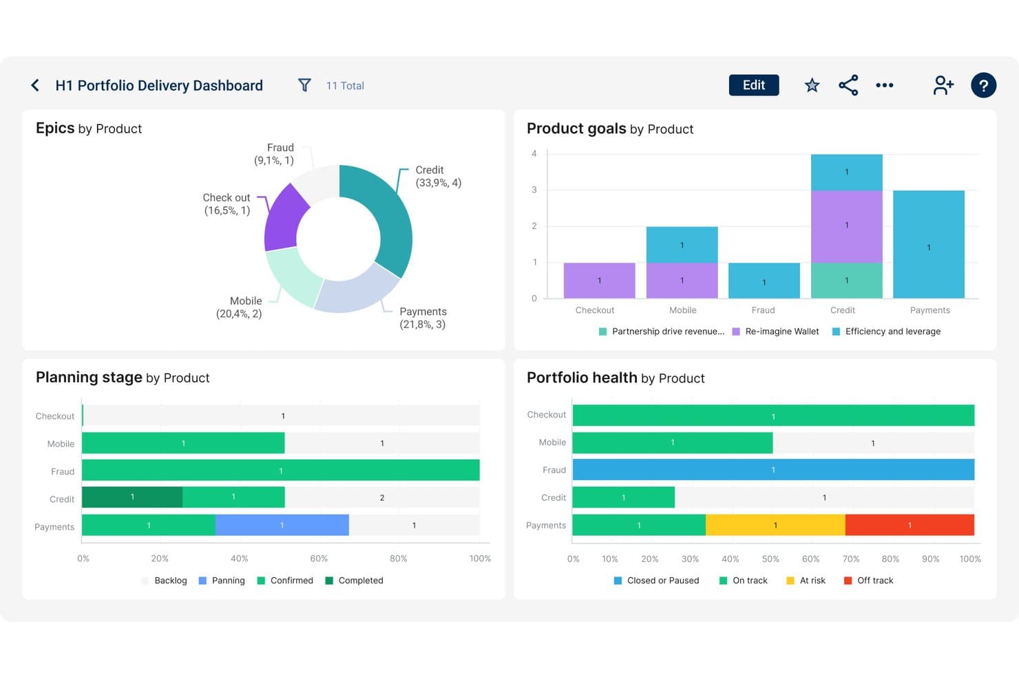Share the dashboard via share icon

coord(848,85)
